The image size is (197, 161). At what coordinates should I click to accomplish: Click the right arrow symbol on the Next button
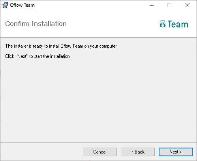click(180, 152)
